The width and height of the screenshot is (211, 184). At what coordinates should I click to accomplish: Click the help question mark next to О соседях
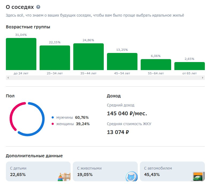[39, 7]
